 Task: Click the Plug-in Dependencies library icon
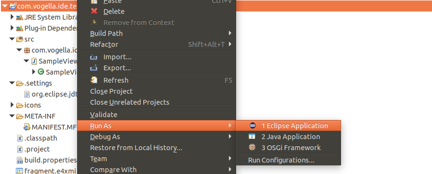click(x=20, y=28)
